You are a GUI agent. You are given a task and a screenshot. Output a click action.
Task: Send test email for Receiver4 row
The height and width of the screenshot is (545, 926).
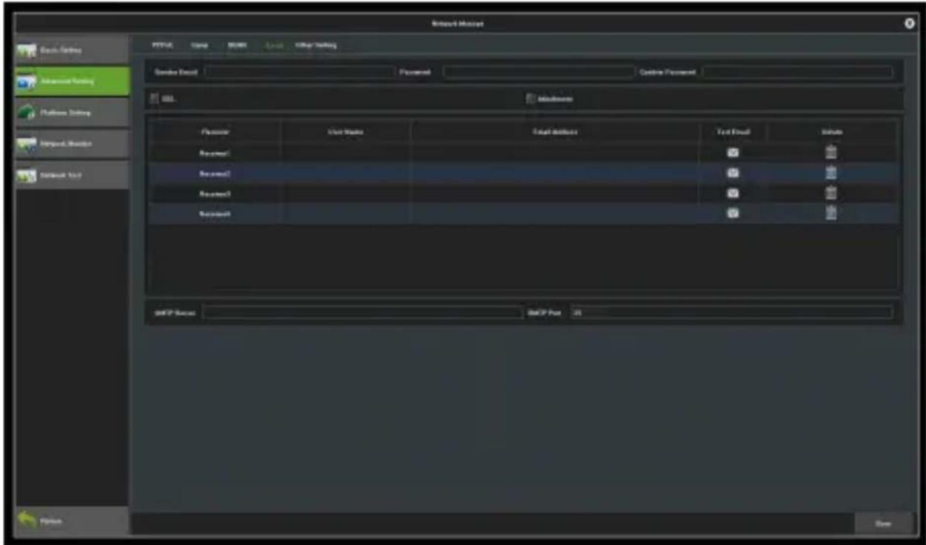733,213
